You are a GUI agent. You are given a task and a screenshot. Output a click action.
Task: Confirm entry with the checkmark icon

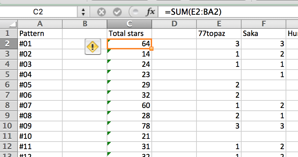click(117, 12)
